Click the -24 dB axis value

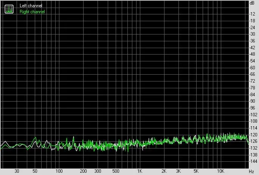(252, 28)
